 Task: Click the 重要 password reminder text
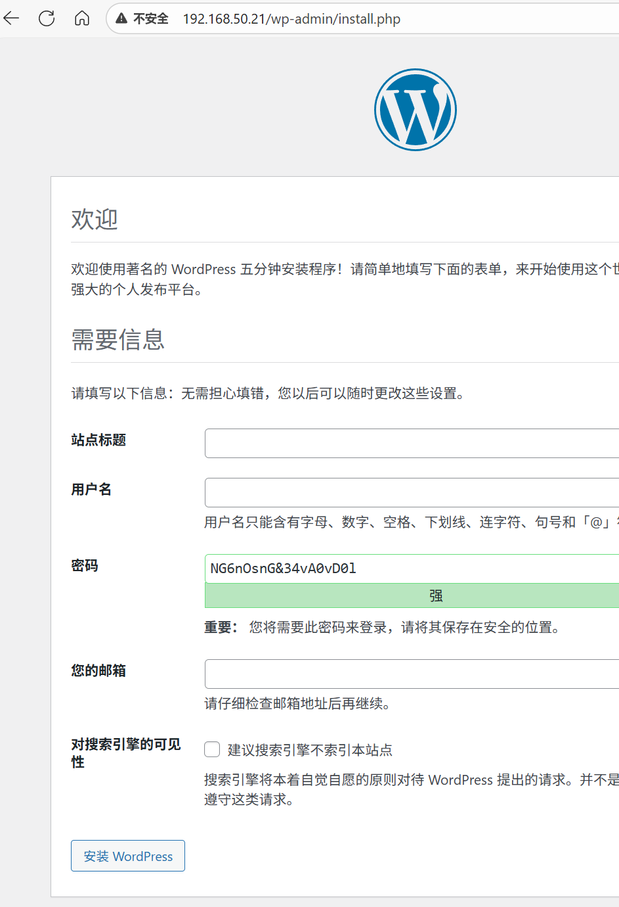pos(384,627)
